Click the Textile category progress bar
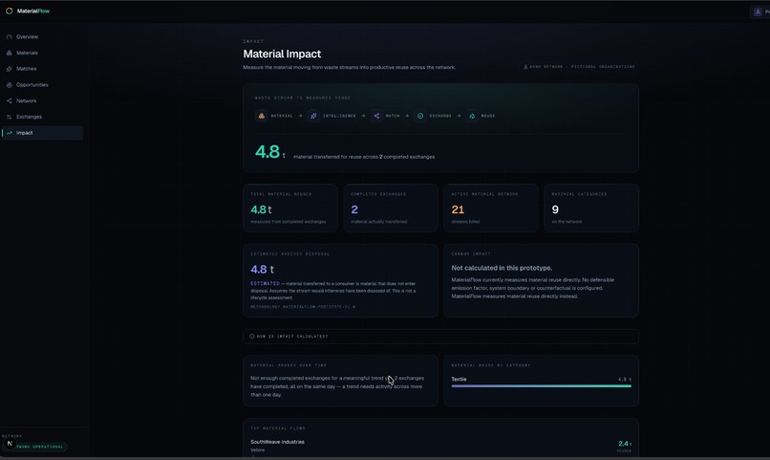This screenshot has width=770, height=460. (541, 386)
